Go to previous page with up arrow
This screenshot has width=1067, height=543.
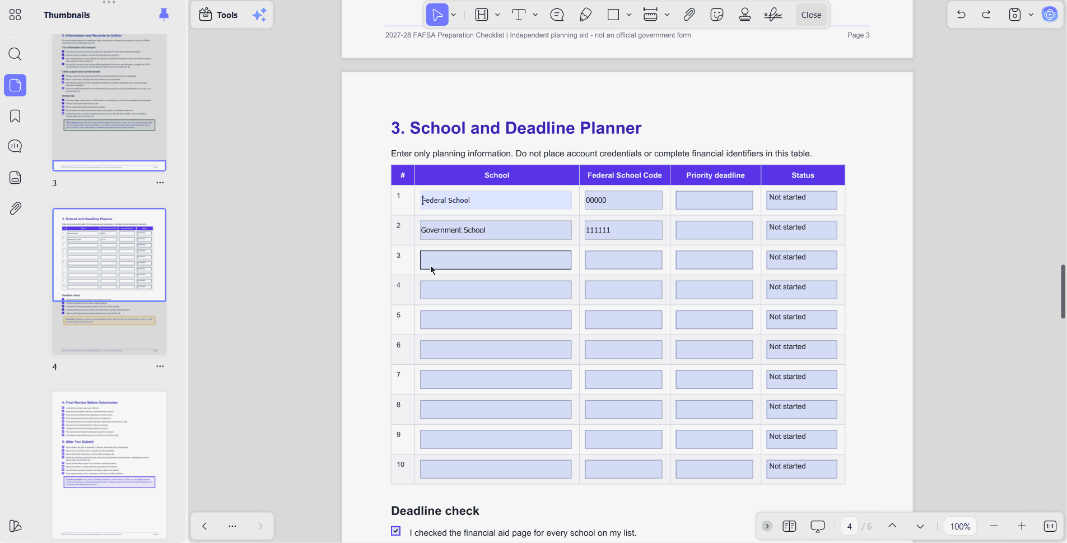pyautogui.click(x=892, y=526)
